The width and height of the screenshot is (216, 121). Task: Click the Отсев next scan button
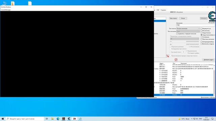[183, 18]
